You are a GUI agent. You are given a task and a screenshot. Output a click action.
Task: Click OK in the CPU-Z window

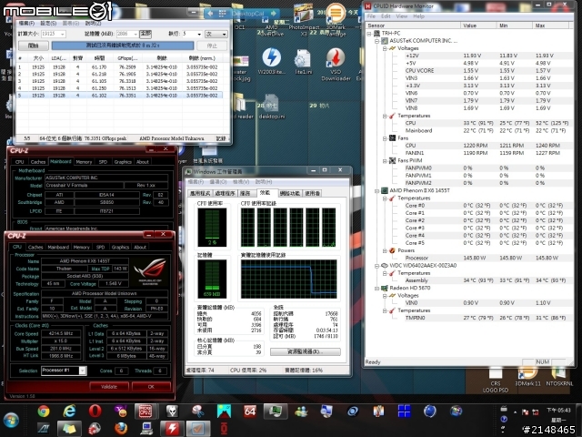coord(151,387)
